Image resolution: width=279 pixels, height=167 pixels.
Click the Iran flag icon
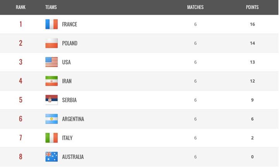(x=52, y=81)
